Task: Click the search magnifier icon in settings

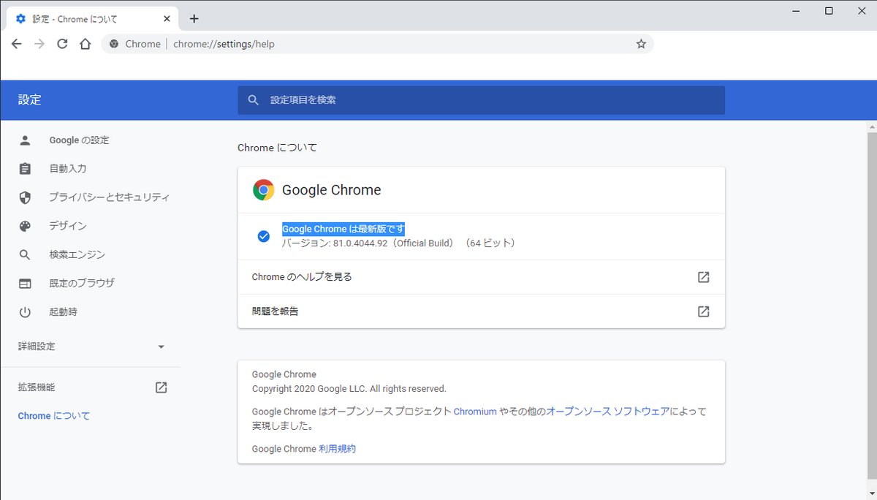Action: click(254, 100)
